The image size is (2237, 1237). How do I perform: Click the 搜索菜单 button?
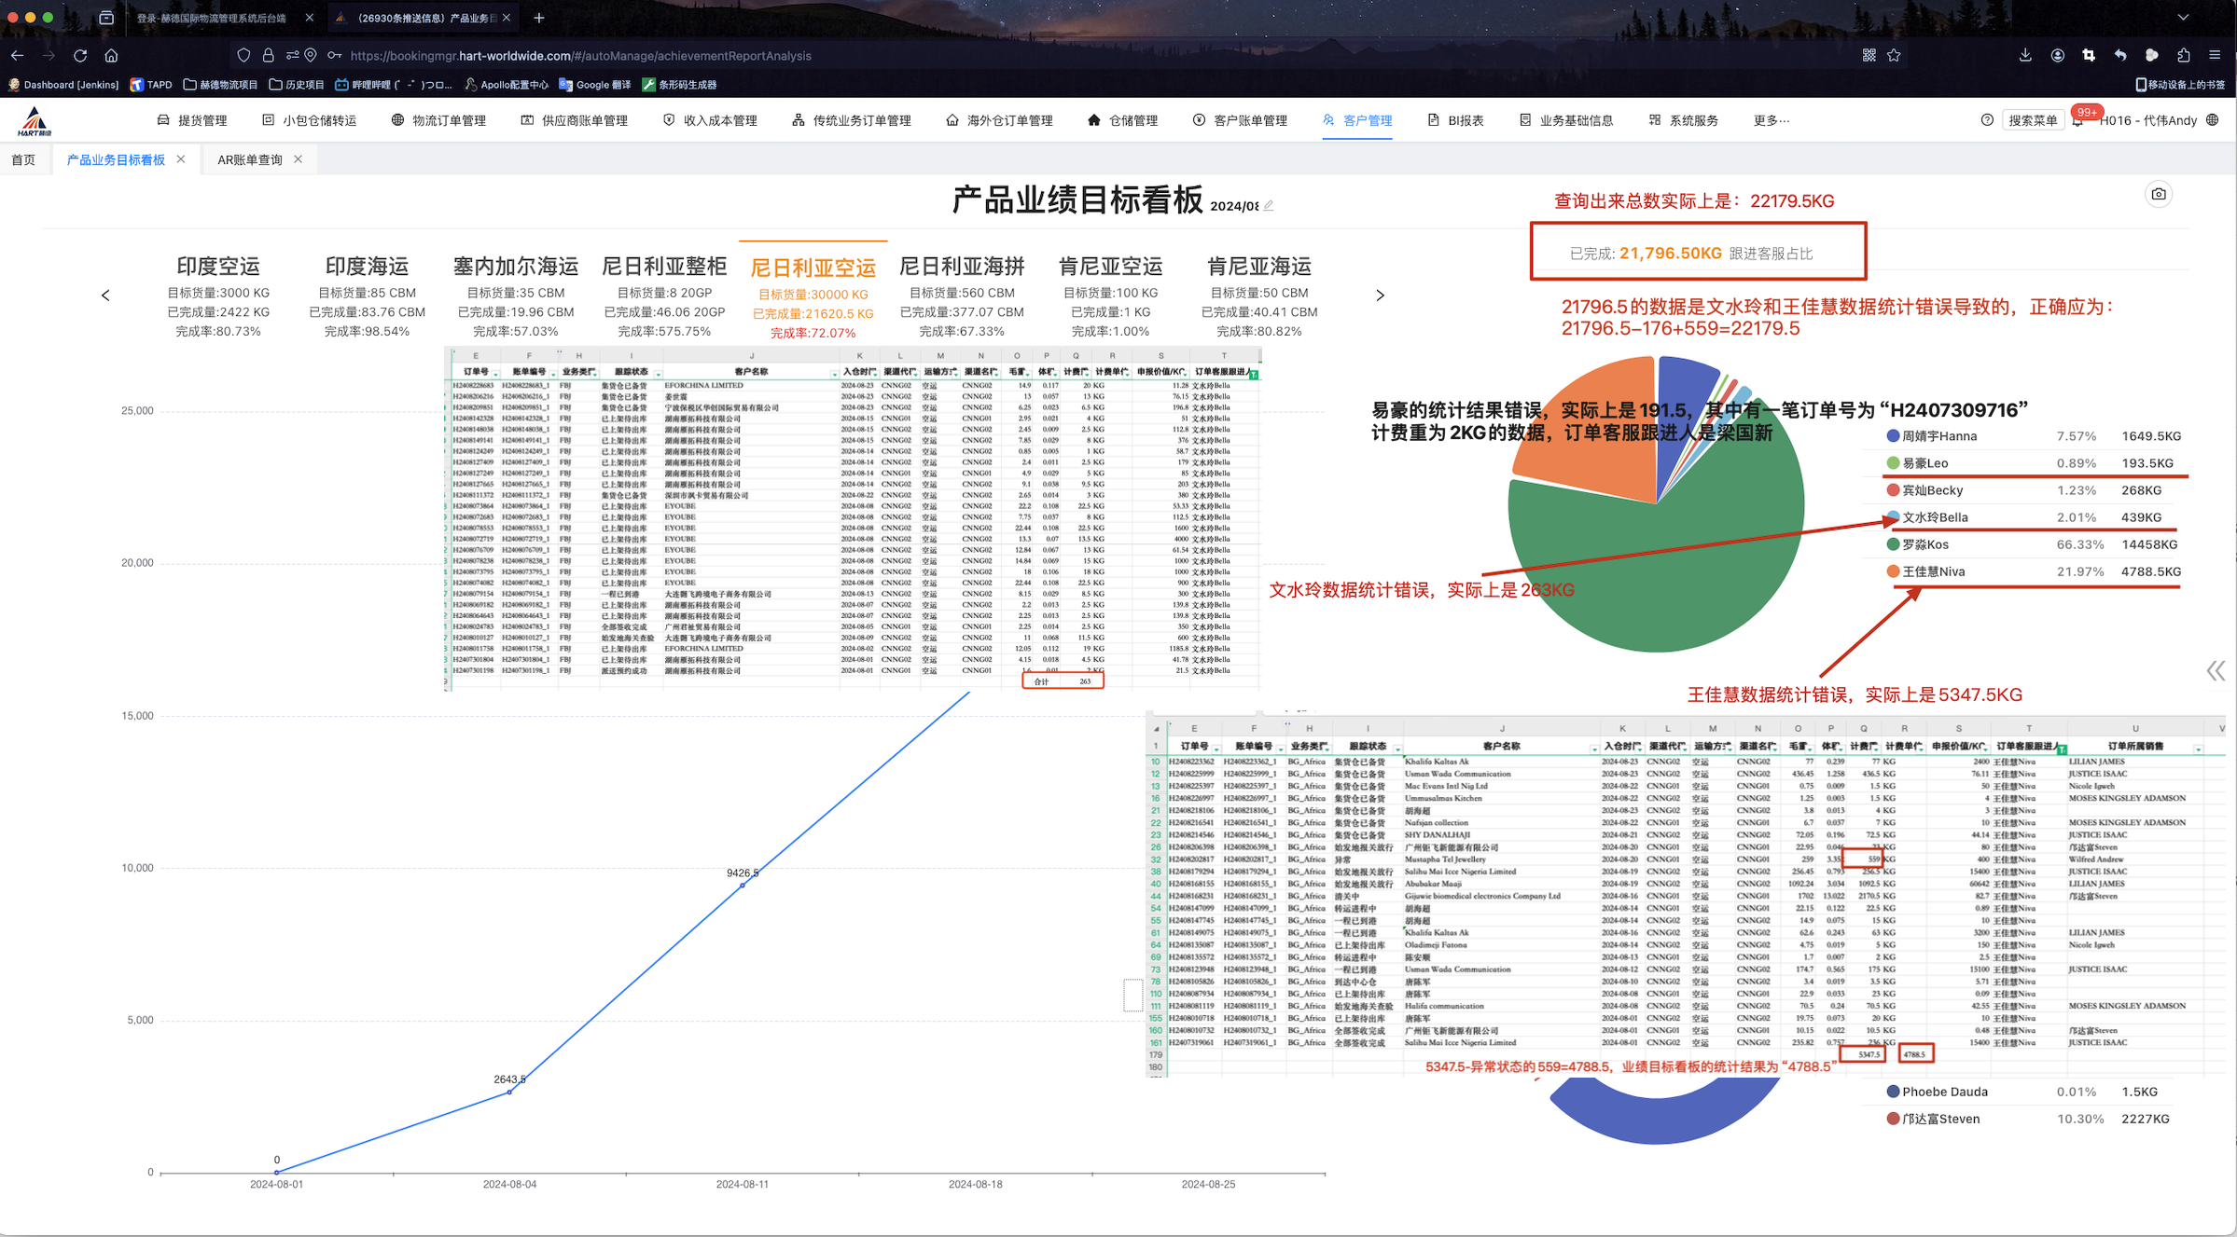[x=2032, y=120]
